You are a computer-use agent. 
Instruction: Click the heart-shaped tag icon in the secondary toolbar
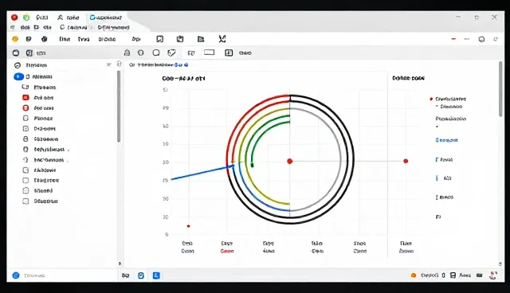click(171, 53)
